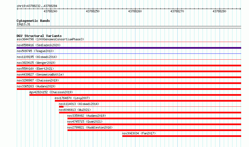Screen dimensions: 249x147
Task: Click the red bar under nsv3359082 (Audano2019)
Action: 154,118
